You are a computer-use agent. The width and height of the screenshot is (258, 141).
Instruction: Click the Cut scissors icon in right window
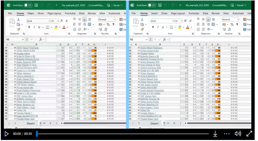click(142, 20)
